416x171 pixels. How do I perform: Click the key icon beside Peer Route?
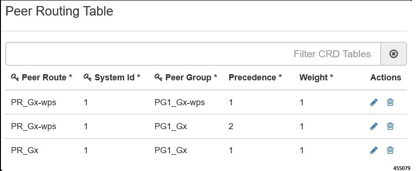[x=15, y=78]
